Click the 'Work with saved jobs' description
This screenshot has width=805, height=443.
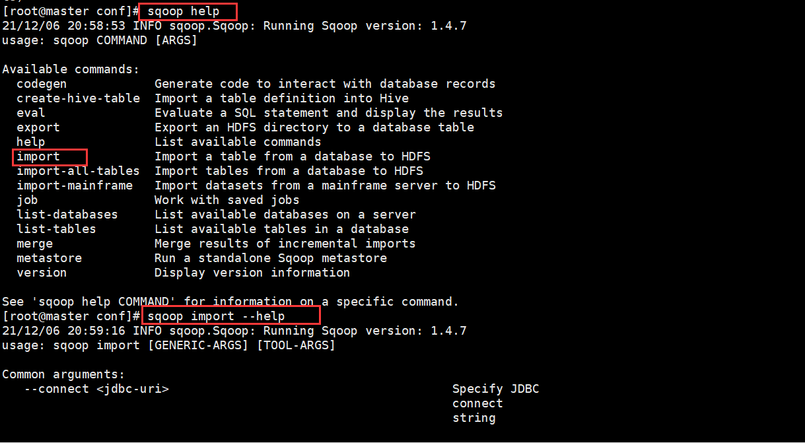pos(227,200)
